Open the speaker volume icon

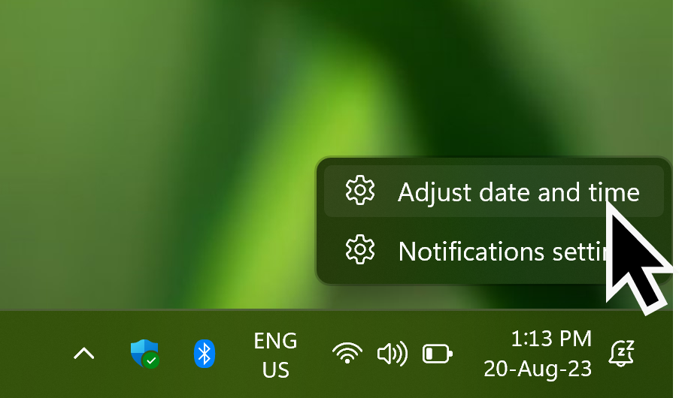(393, 354)
